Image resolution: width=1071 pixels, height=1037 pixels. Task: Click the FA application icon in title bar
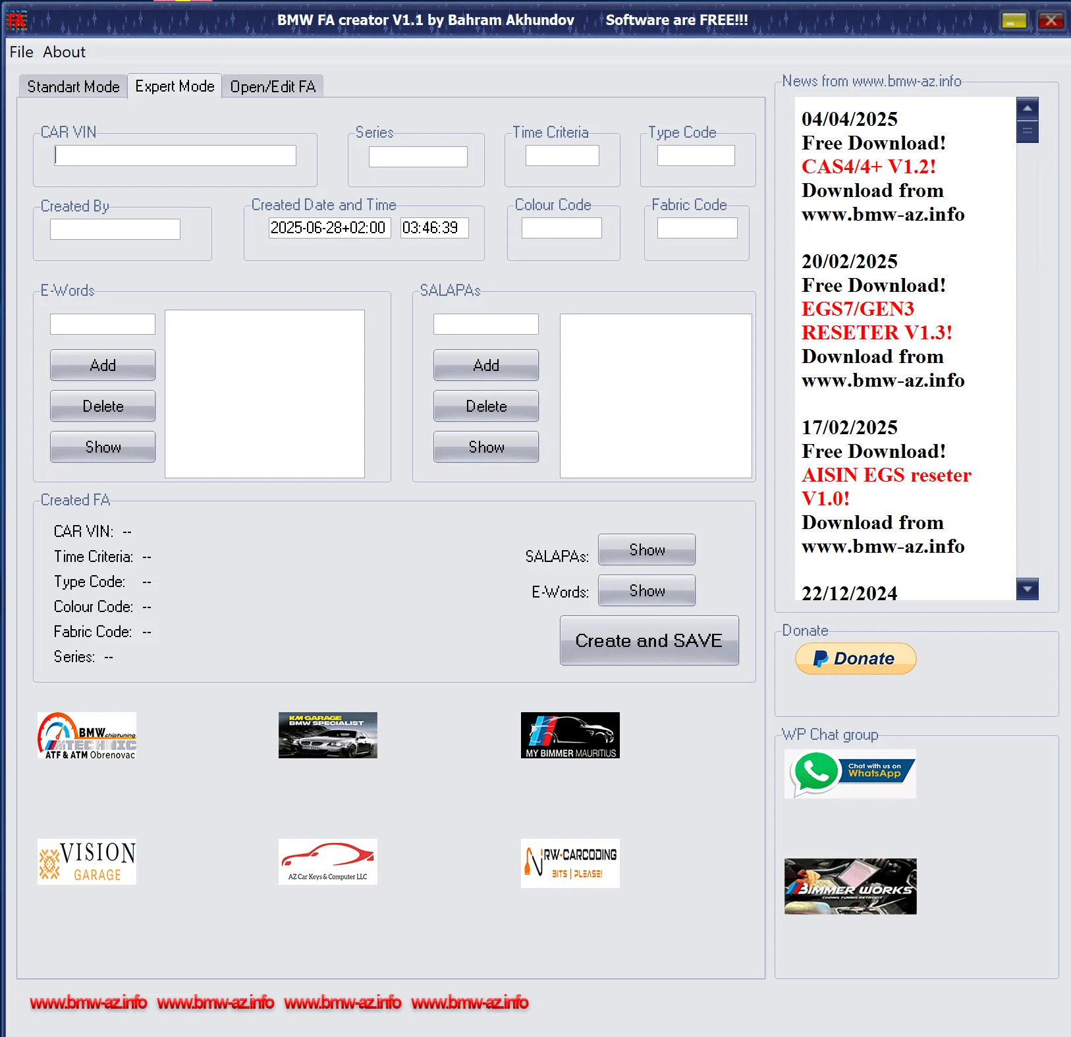click(x=16, y=20)
